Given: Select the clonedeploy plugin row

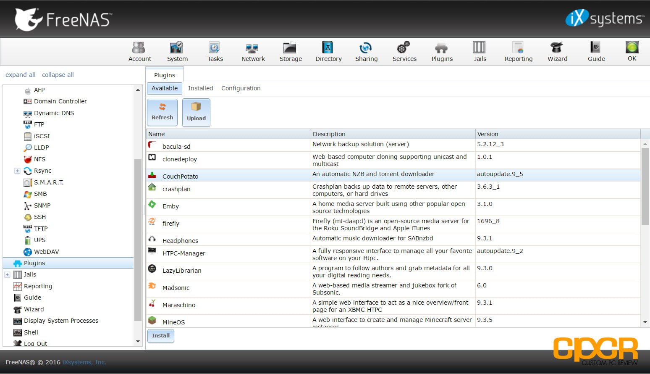Looking at the screenshot, I should (393, 161).
